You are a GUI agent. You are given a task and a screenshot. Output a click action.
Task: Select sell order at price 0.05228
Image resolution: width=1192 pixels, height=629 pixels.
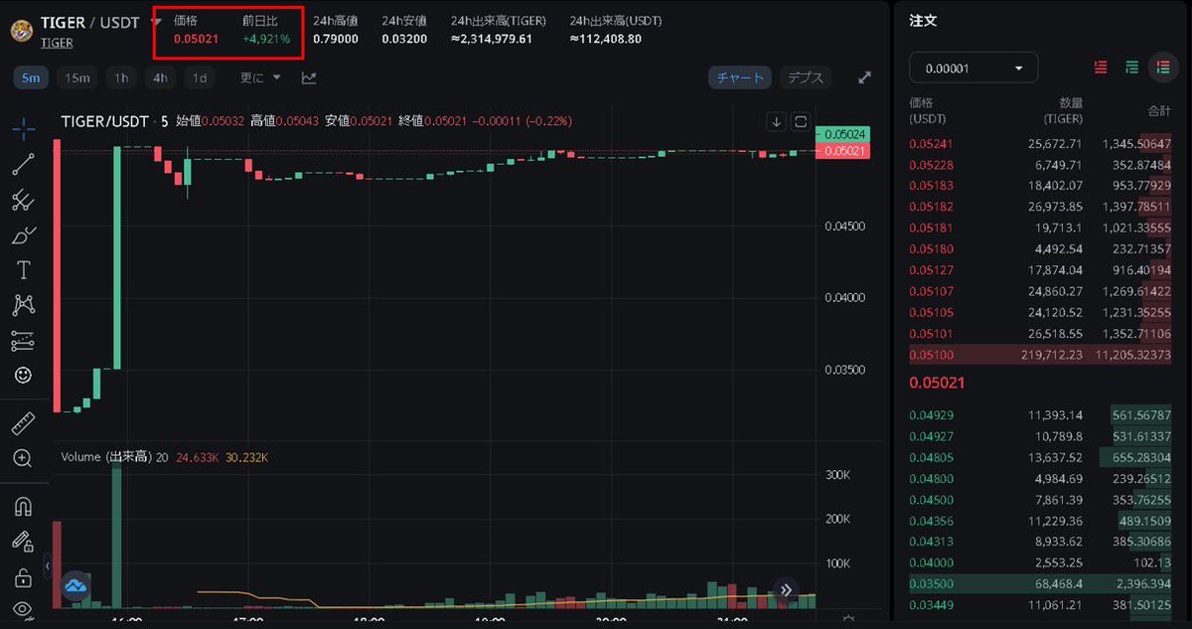pos(1040,165)
